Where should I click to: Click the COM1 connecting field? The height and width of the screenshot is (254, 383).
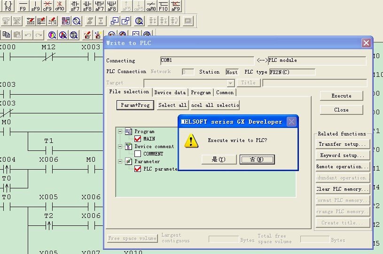coord(207,60)
